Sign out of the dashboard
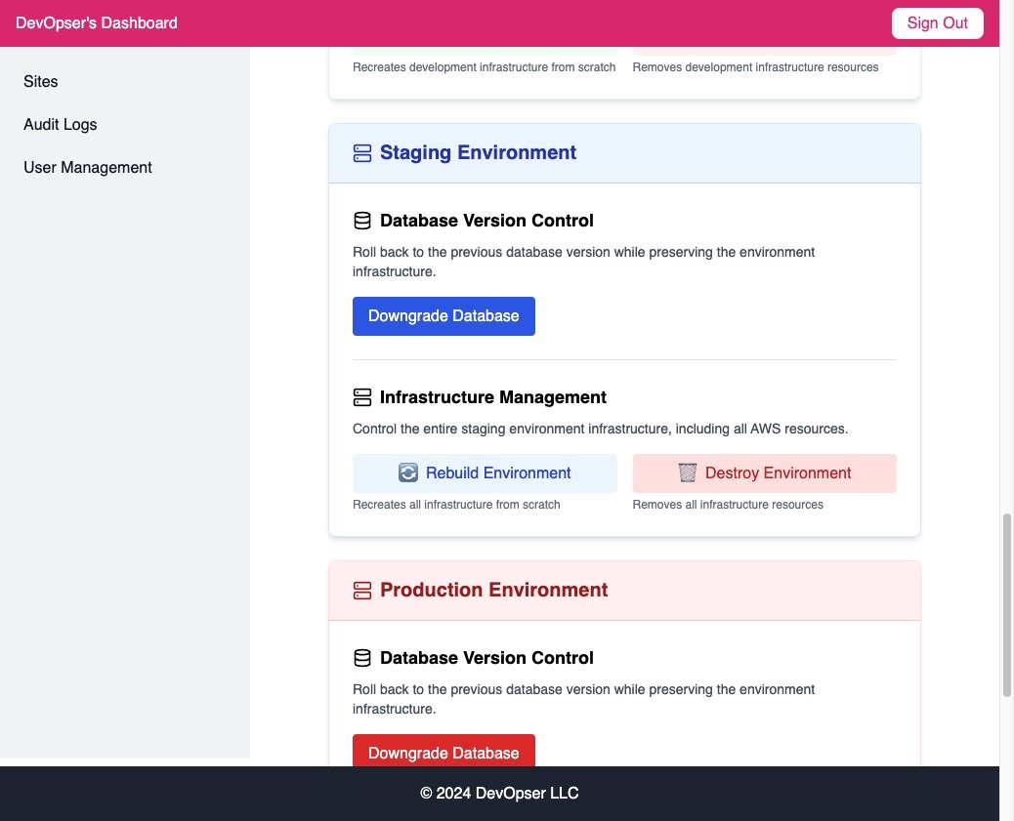Image resolution: width=1014 pixels, height=821 pixels. 937,23
